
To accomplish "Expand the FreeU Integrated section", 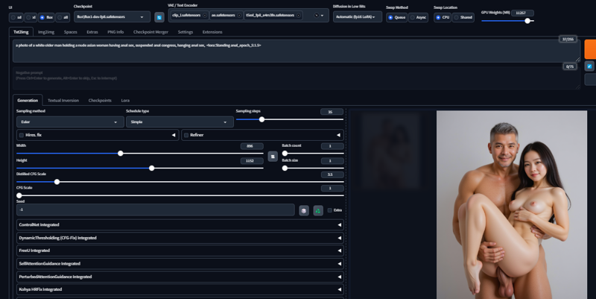I will pyautogui.click(x=179, y=251).
